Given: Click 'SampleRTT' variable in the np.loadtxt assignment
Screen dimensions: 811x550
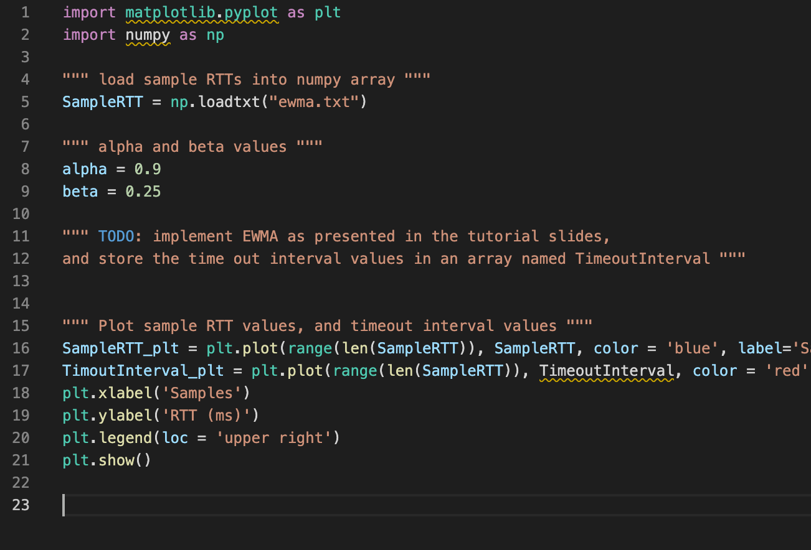Looking at the screenshot, I should (103, 102).
